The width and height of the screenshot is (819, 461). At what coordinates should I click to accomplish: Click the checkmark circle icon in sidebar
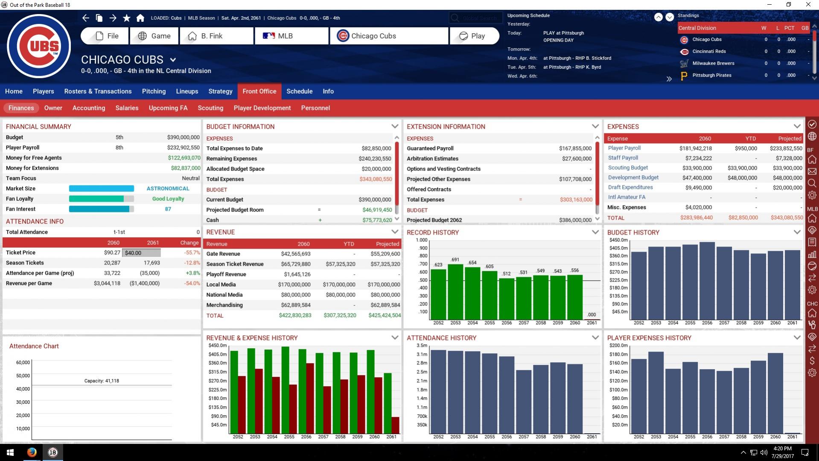[812, 124]
